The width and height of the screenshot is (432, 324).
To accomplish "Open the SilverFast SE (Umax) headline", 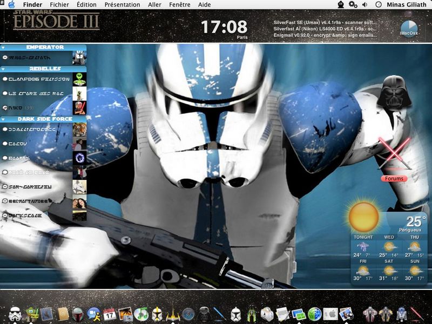I will (325, 23).
